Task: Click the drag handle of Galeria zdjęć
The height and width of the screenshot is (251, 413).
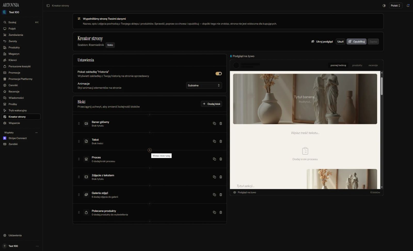Action: 79,195
